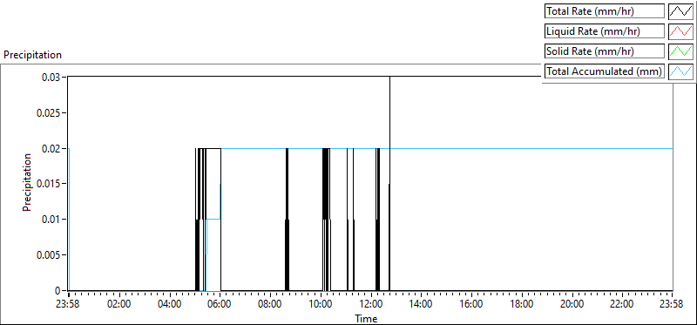Click the Time x-axis label

pos(366,319)
